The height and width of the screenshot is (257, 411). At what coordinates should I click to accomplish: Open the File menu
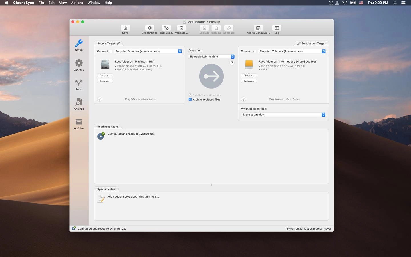(41, 3)
